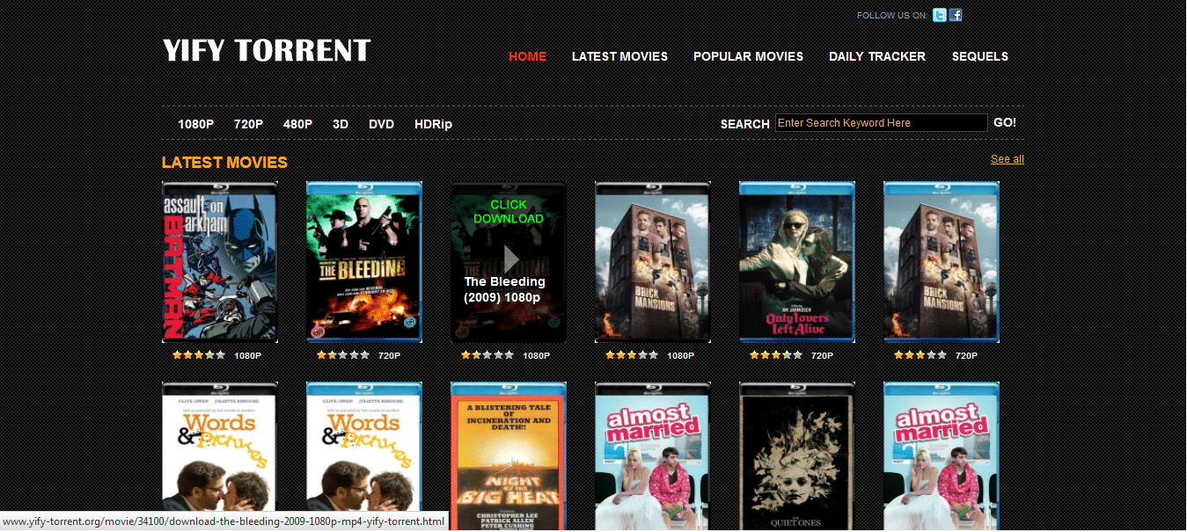
Task: Click the SEARCH label beside the input
Action: click(745, 124)
